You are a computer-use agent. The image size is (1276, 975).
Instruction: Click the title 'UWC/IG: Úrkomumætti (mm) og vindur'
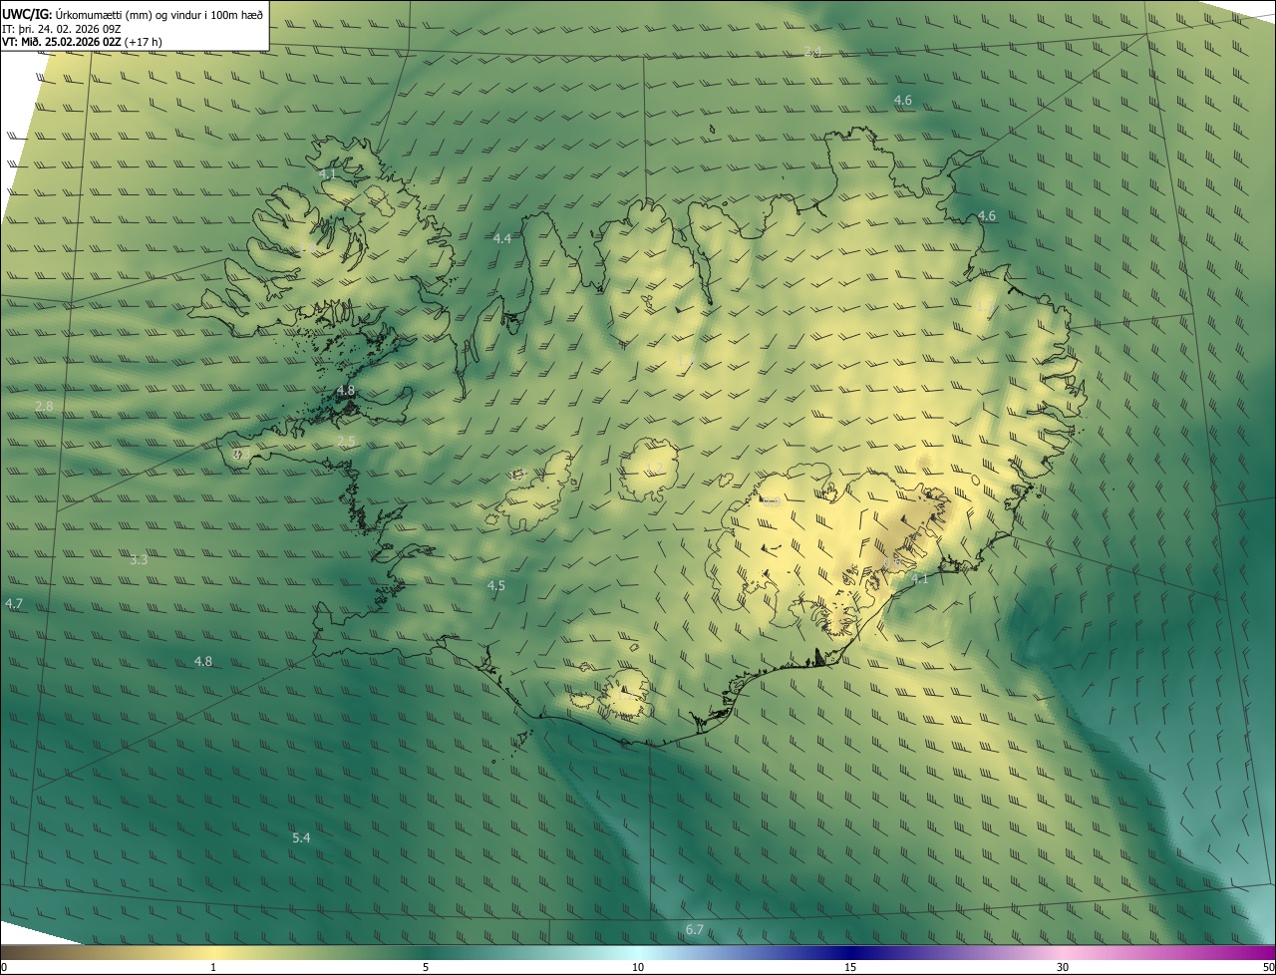click(x=133, y=14)
